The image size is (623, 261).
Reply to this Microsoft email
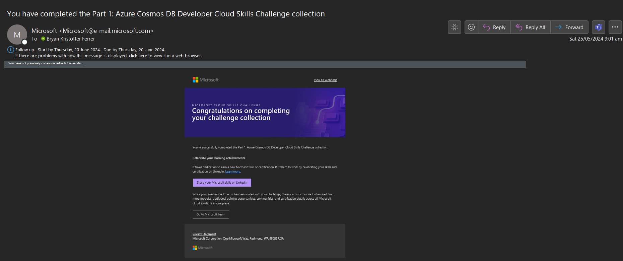tap(494, 27)
